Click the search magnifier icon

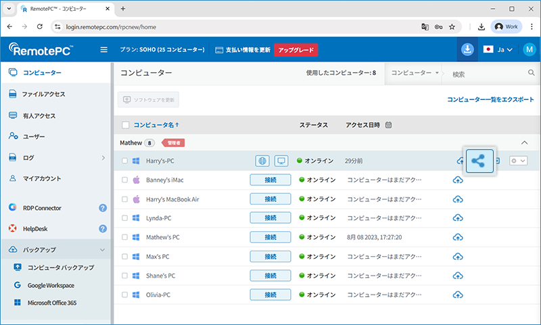point(531,73)
